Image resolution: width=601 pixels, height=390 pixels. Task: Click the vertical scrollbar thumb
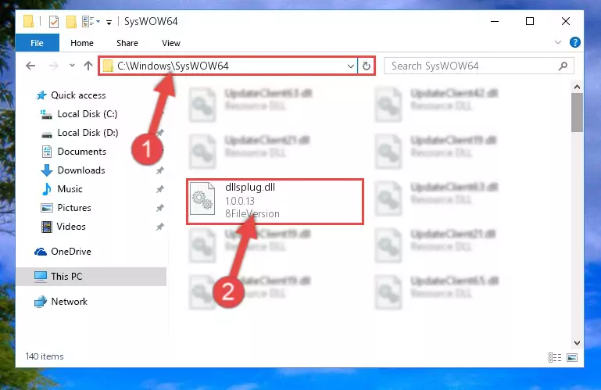[577, 113]
